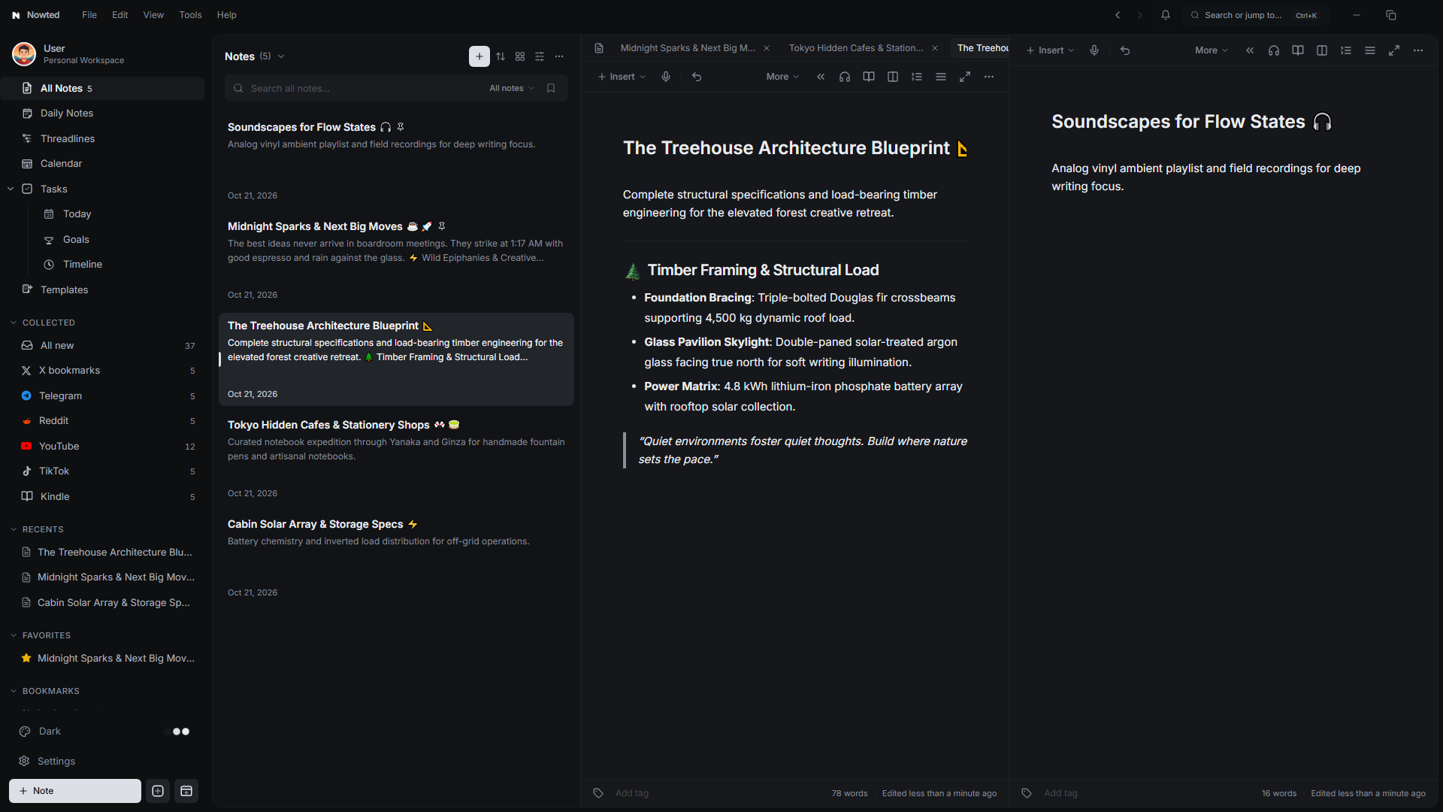Switch to Tokyo Hidden Cafes tab

(x=856, y=48)
